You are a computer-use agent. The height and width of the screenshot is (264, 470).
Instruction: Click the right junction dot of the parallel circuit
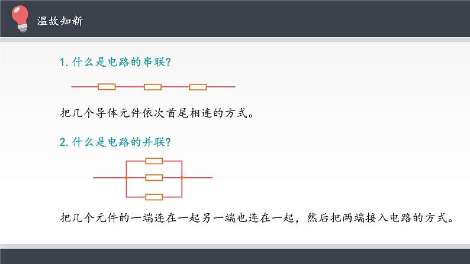pyautogui.click(x=182, y=177)
